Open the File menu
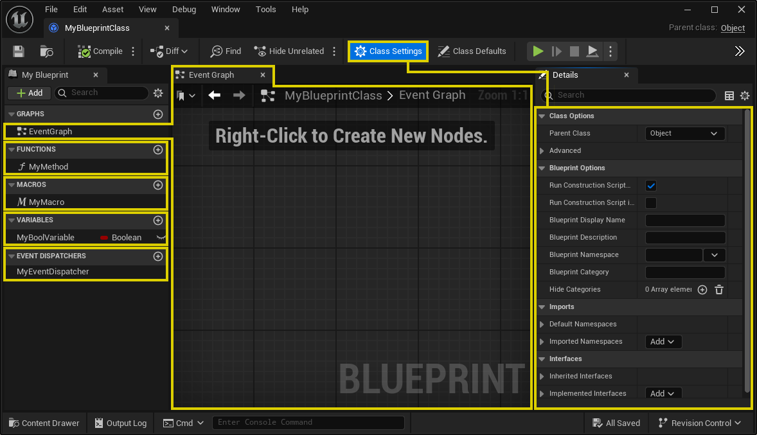 pos(51,9)
